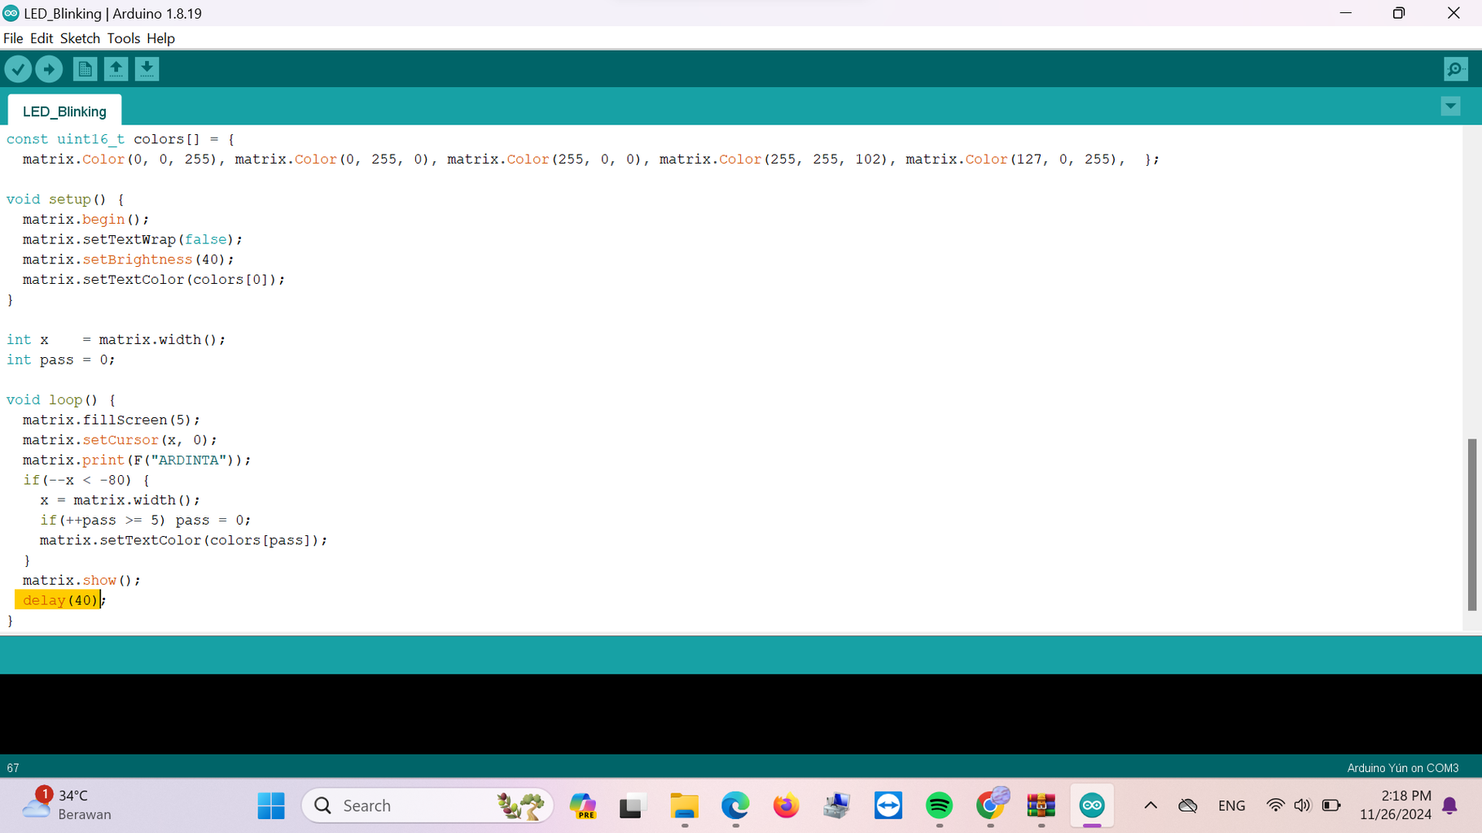Click the OneDrive cloud tray icon
The height and width of the screenshot is (833, 1482).
pos(1188,805)
